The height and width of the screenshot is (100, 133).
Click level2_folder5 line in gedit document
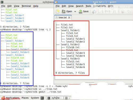[76, 64]
